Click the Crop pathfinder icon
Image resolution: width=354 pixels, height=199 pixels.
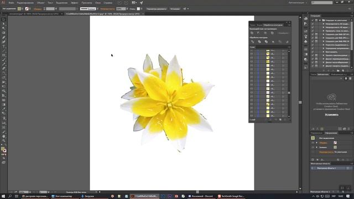click(273, 42)
